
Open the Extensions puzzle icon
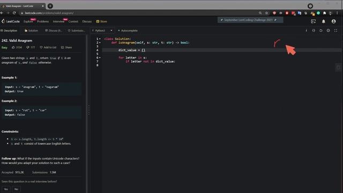(324, 13)
